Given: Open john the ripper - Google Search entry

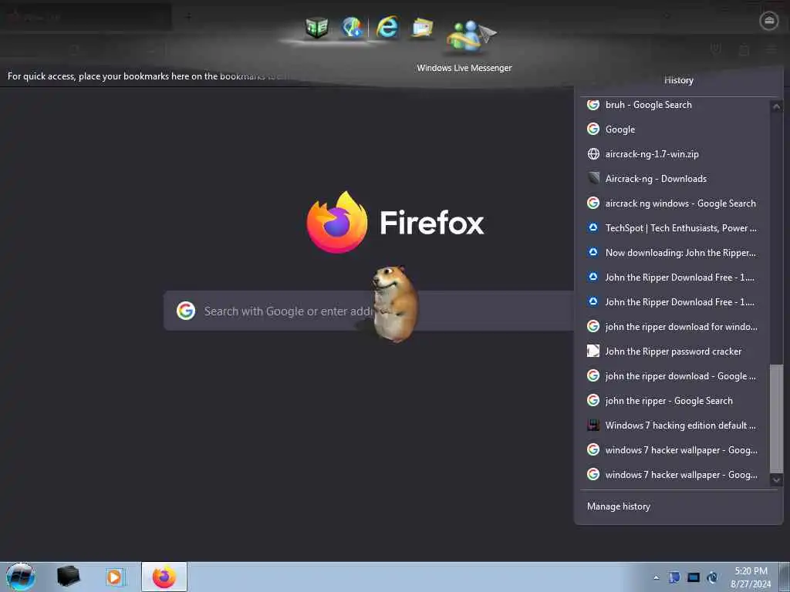Looking at the screenshot, I should 674,401.
